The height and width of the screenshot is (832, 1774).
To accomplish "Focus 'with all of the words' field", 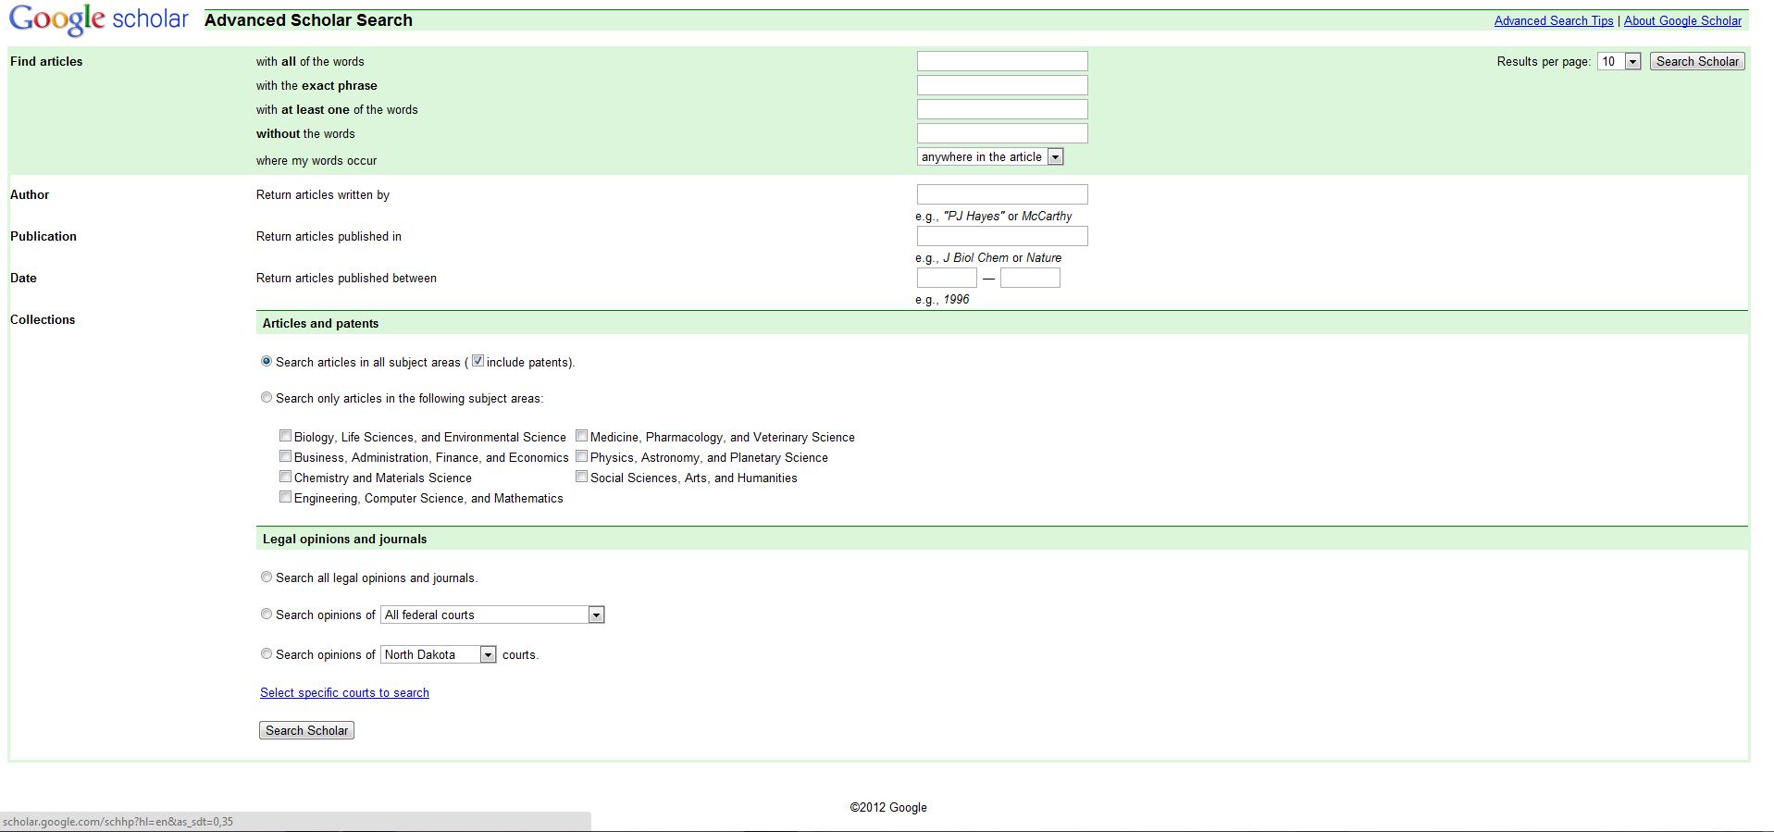I will [1002, 61].
